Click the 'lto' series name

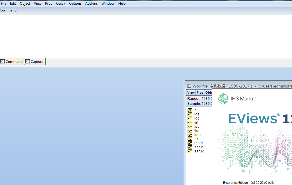point(196,131)
